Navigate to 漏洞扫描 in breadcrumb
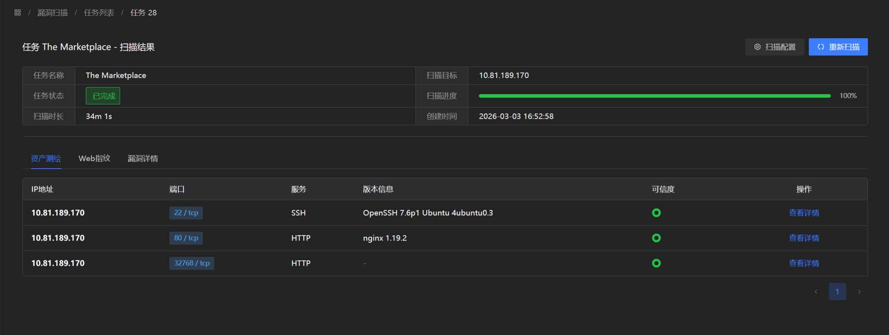This screenshot has height=335, width=889. click(52, 13)
